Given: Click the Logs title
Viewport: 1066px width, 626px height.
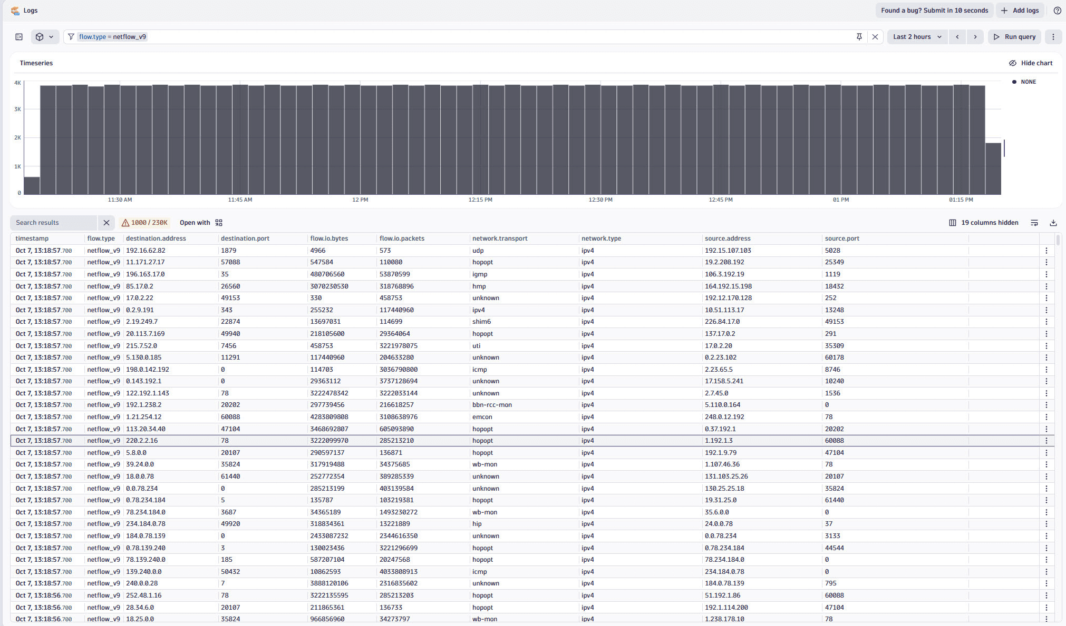Looking at the screenshot, I should 31,10.
